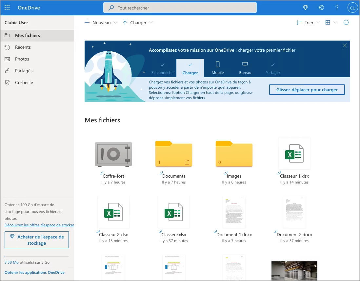The height and width of the screenshot is (281, 360).
Task: Select the Mobile banner tab
Action: (218, 68)
